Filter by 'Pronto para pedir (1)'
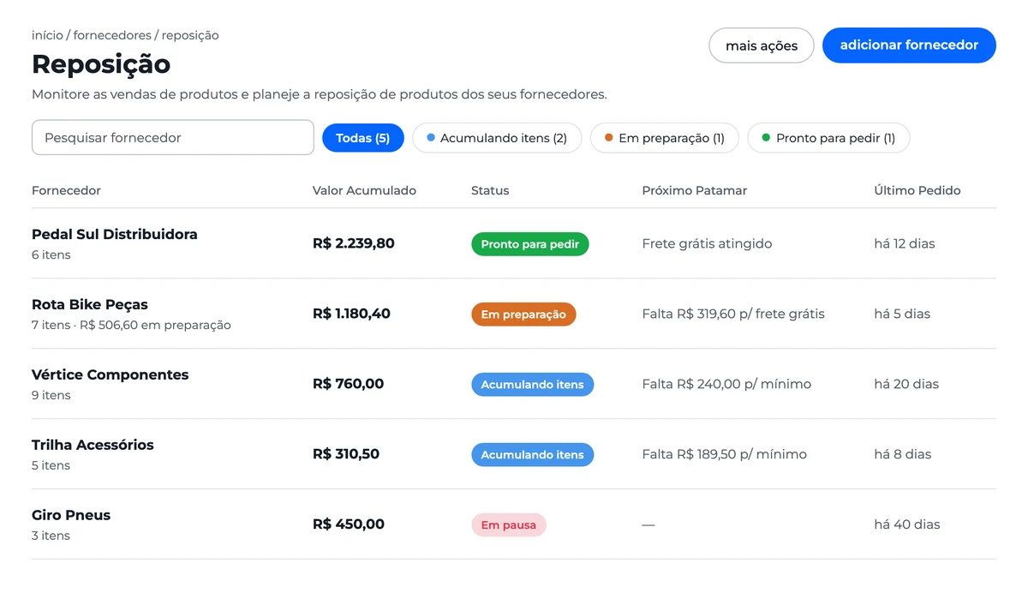The width and height of the screenshot is (1028, 593). 828,138
